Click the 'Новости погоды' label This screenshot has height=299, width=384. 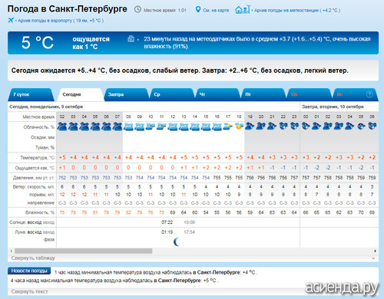click(29, 271)
